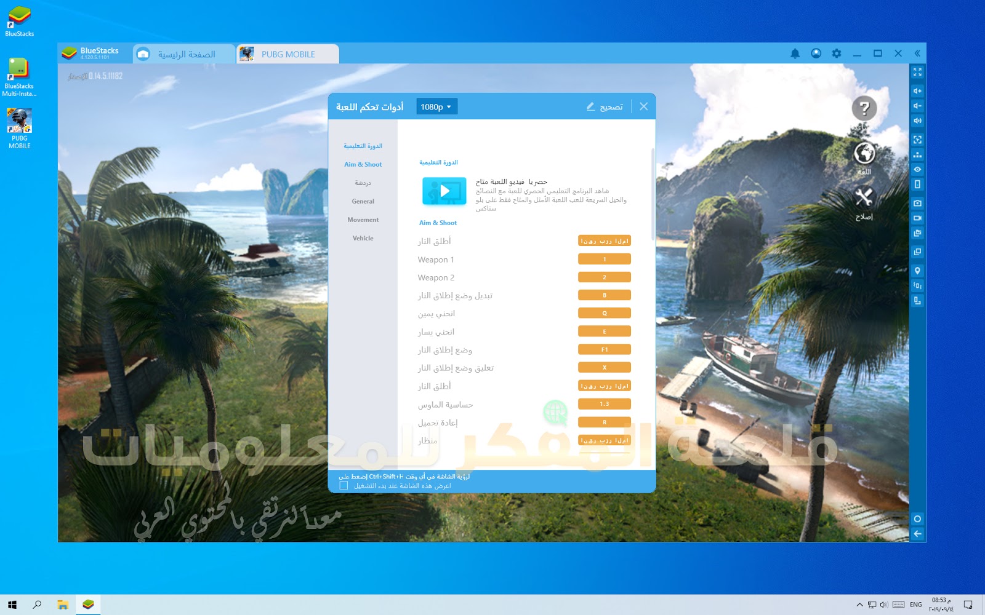Click the Weapon 1 key binding field

tap(605, 260)
